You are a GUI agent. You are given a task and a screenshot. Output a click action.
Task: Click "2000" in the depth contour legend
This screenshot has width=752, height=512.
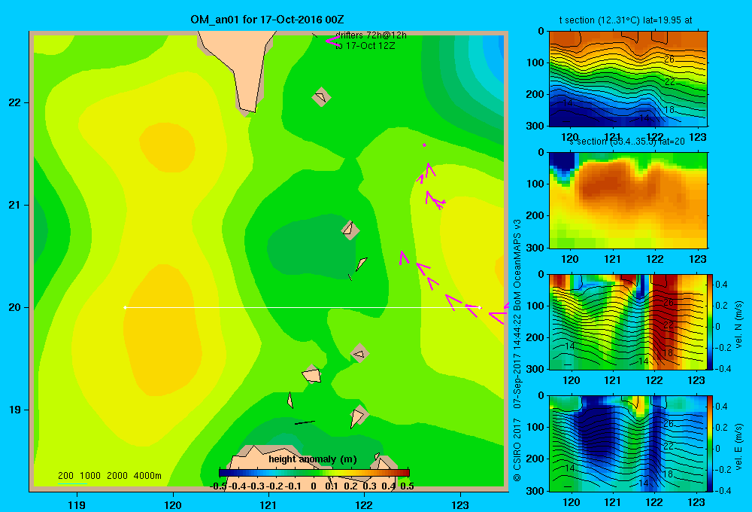[x=117, y=476]
